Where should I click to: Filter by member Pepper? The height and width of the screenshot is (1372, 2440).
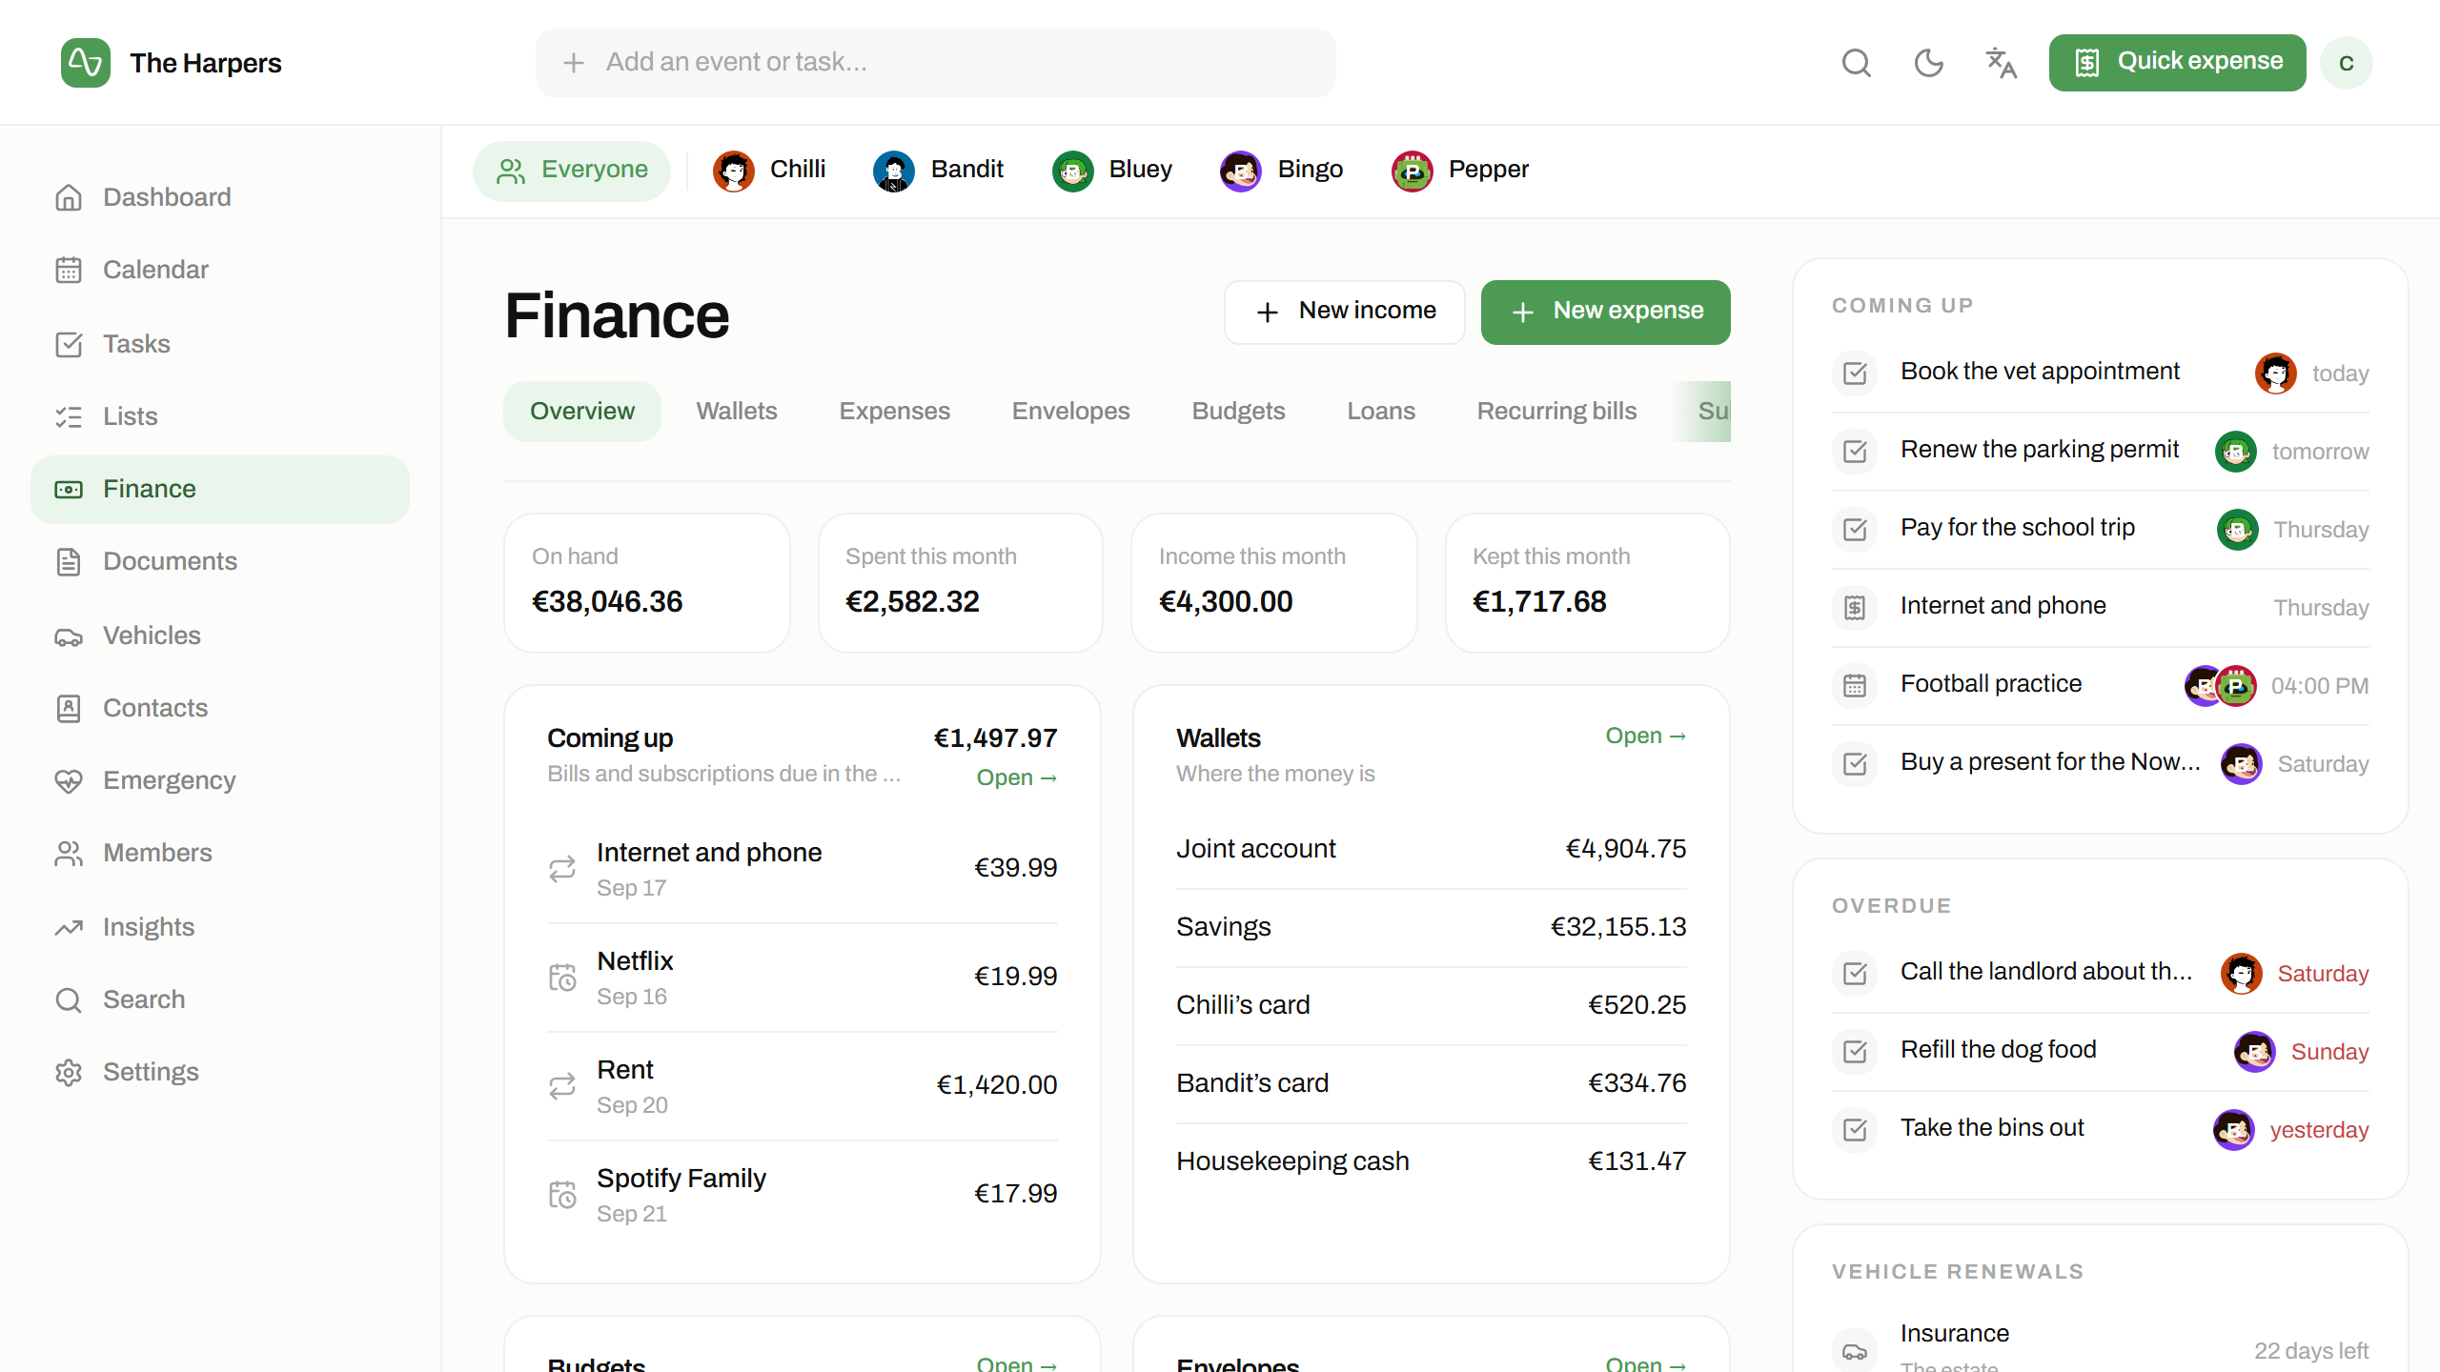tap(1459, 171)
